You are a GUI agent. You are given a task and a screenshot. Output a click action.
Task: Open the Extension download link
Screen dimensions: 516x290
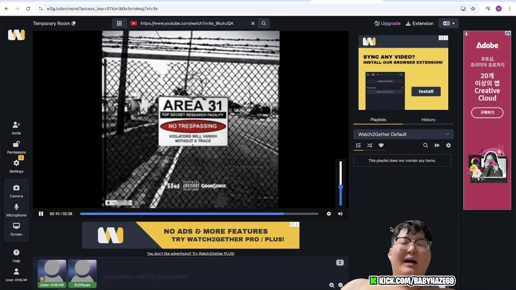click(419, 23)
